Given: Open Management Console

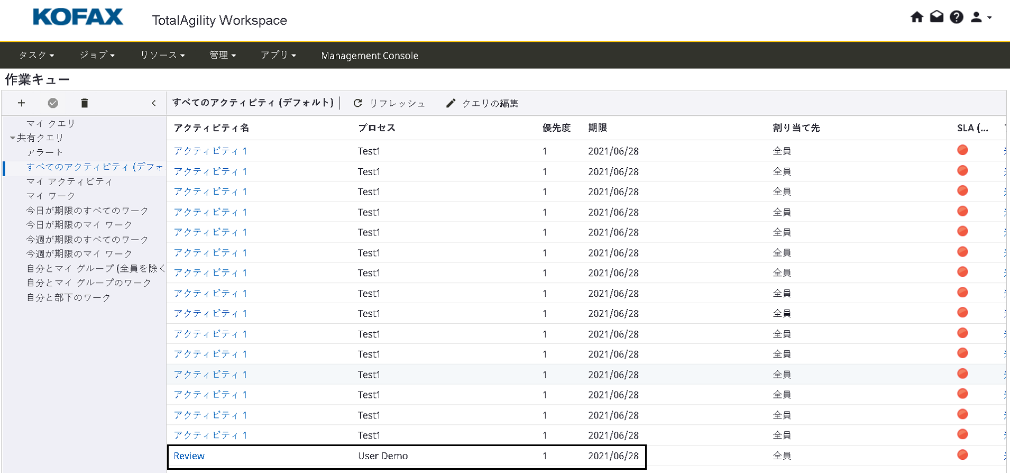Looking at the screenshot, I should pos(370,56).
